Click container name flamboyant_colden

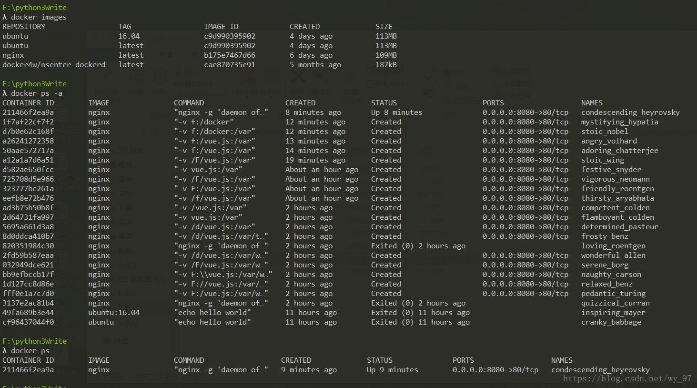pos(617,217)
